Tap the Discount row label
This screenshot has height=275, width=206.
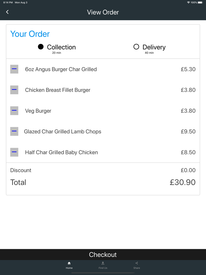click(21, 170)
